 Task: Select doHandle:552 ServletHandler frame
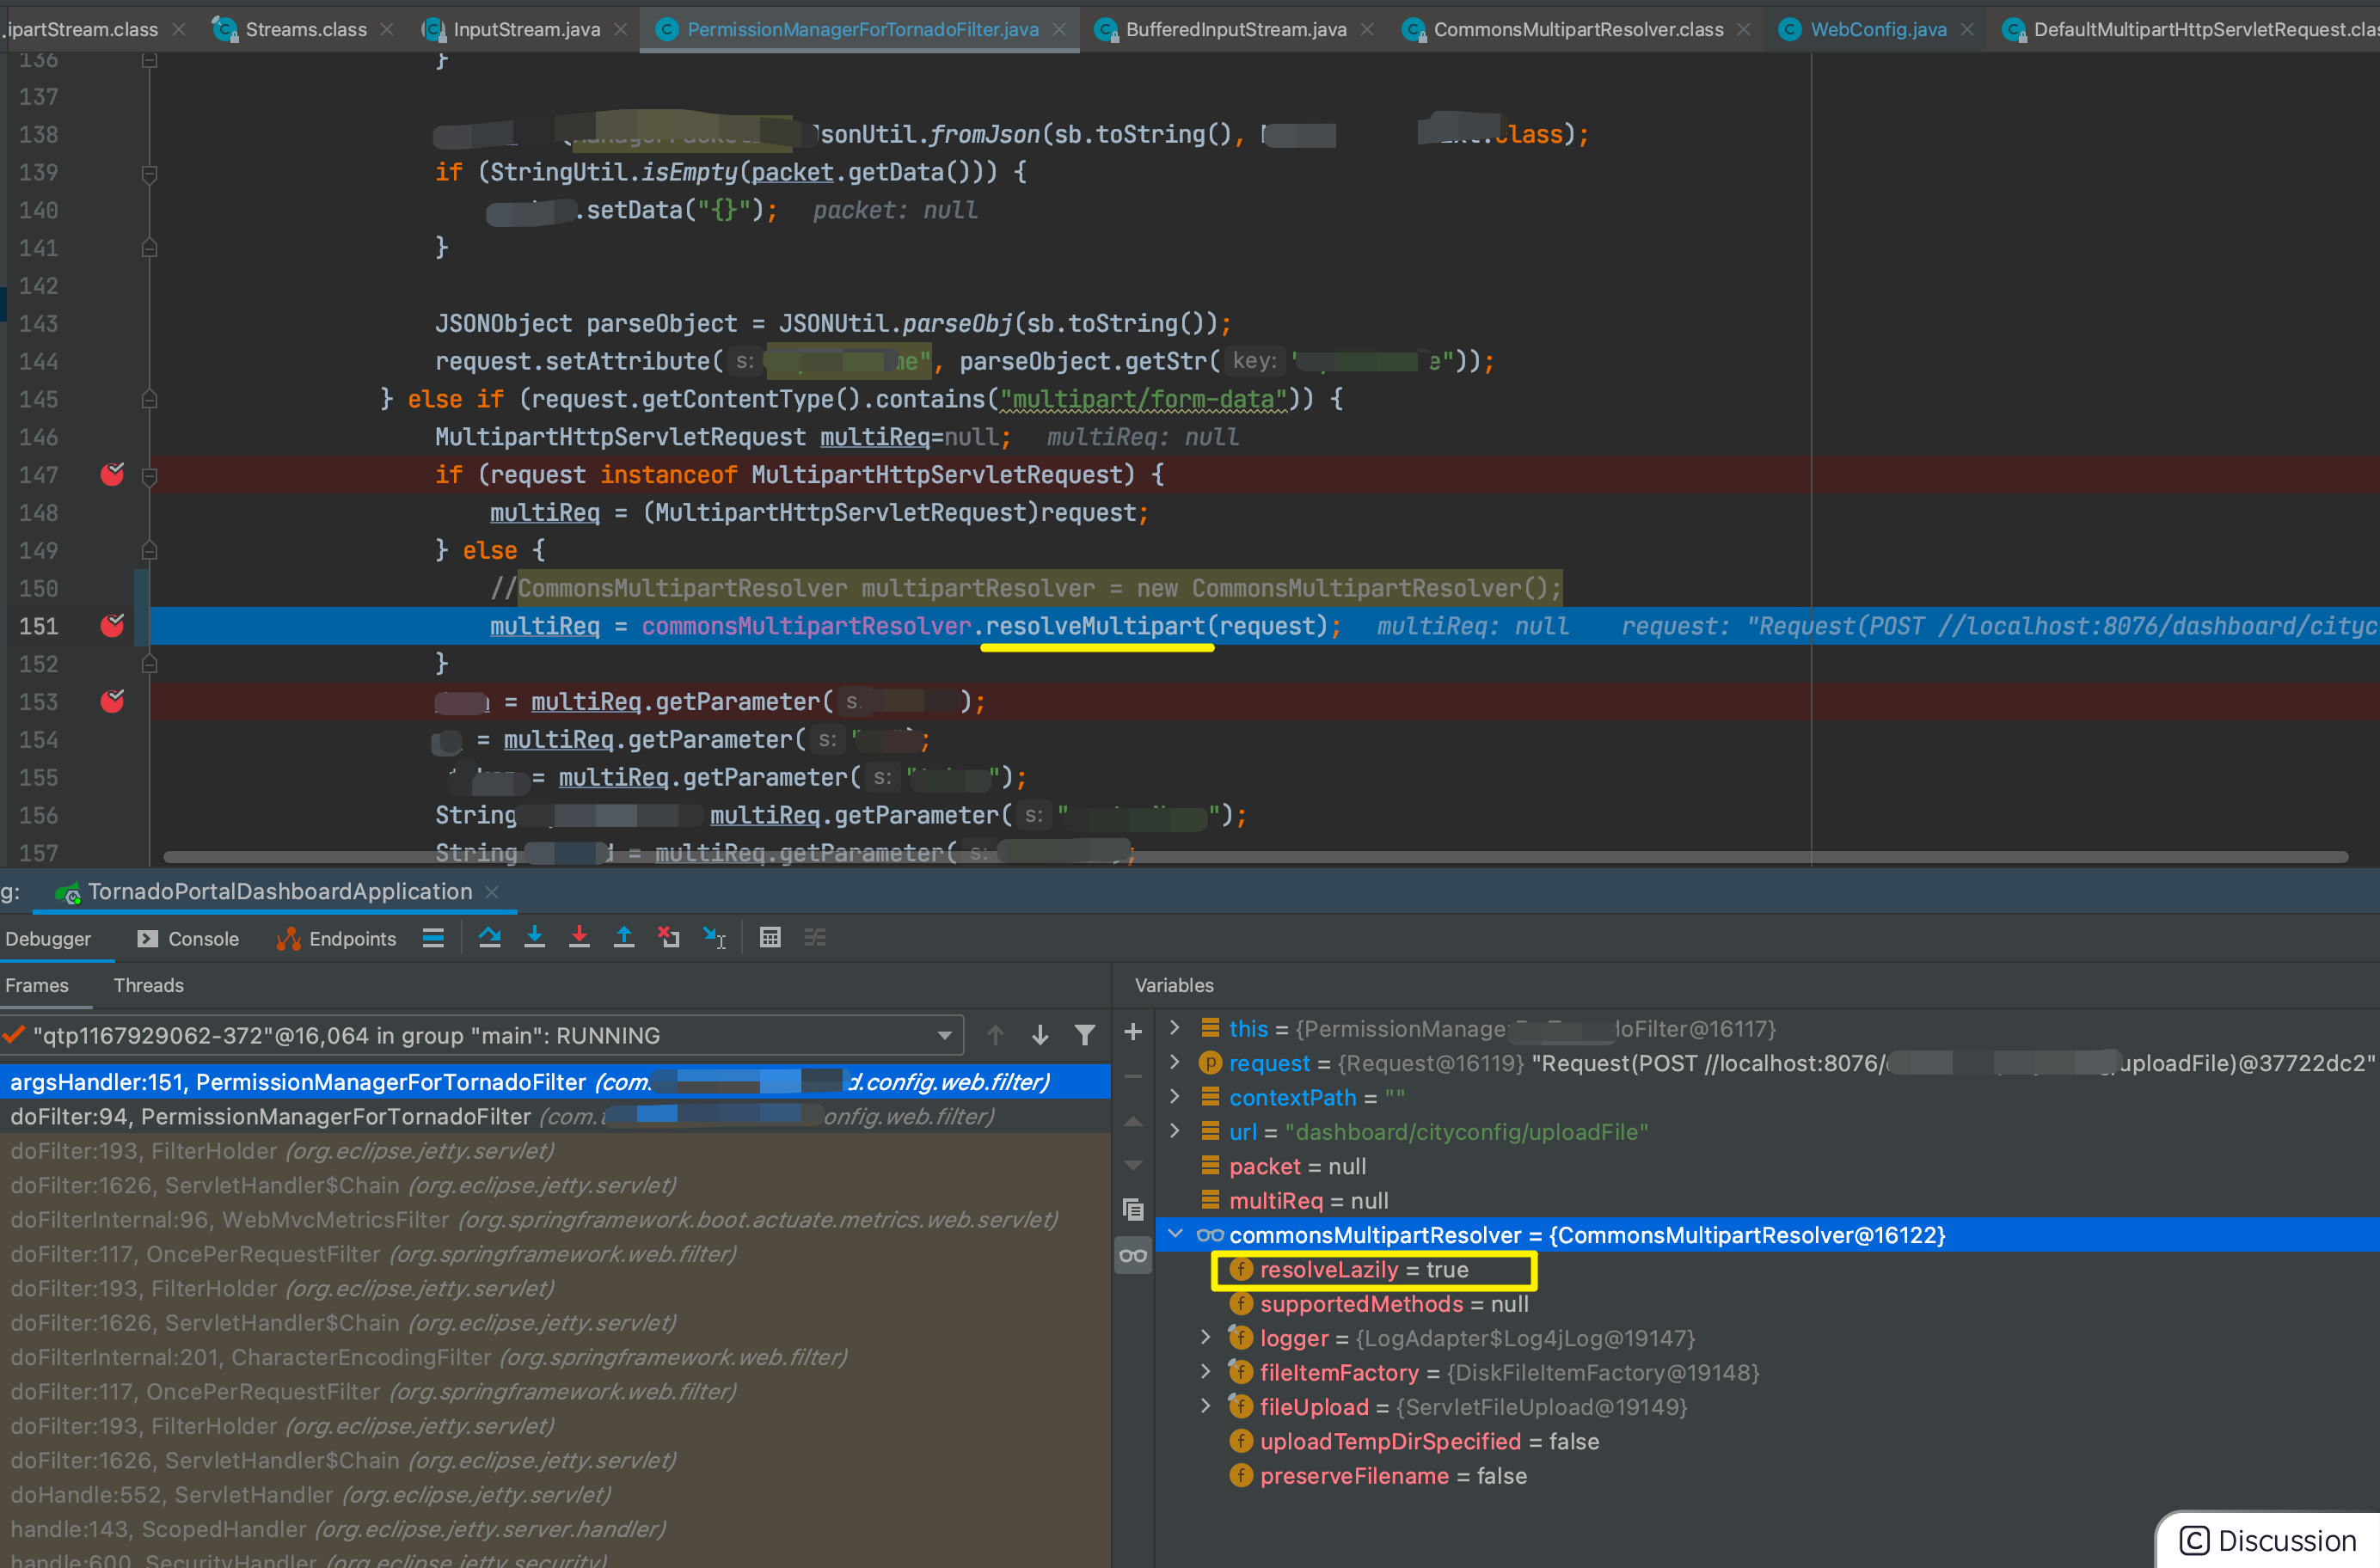[x=555, y=1494]
